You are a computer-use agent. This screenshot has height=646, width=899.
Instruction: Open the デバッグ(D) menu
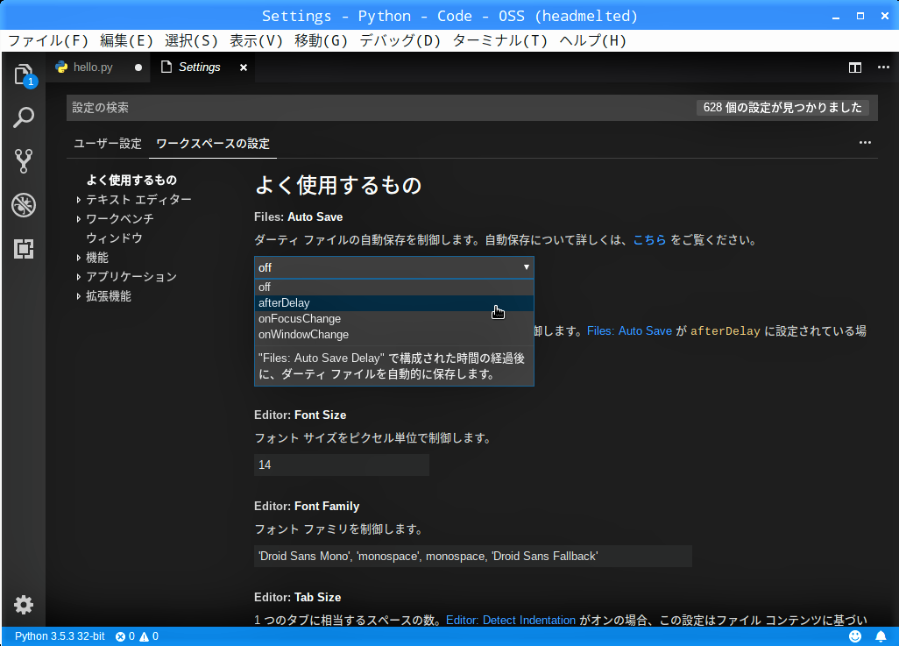(x=400, y=40)
